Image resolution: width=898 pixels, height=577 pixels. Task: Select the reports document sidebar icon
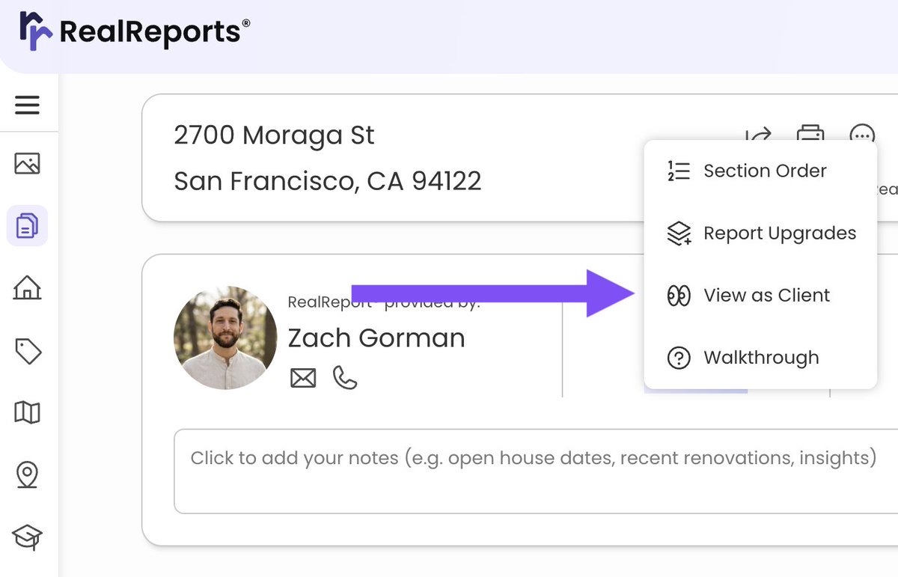coord(27,225)
